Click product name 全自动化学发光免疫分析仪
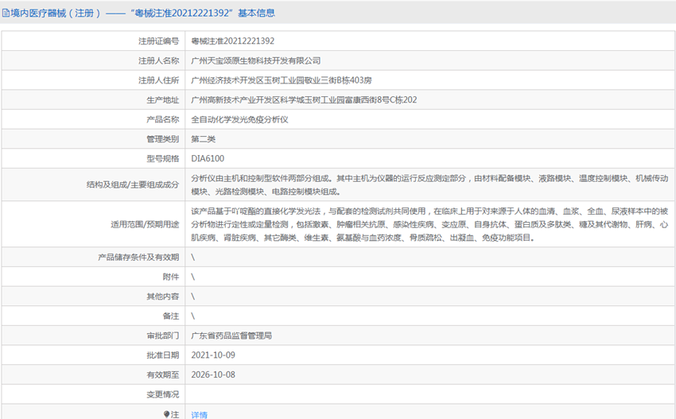The height and width of the screenshot is (419, 676). coord(239,119)
